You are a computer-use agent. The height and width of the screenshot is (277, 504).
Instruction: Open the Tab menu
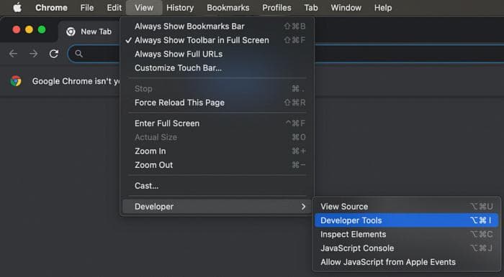tap(311, 8)
